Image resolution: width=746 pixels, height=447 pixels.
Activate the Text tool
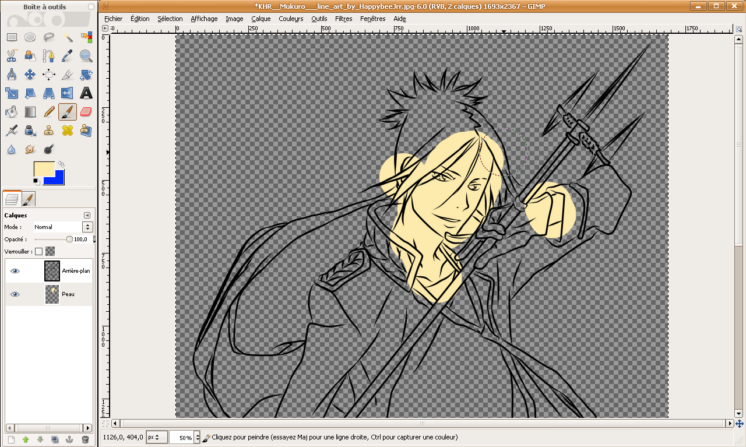(x=86, y=93)
